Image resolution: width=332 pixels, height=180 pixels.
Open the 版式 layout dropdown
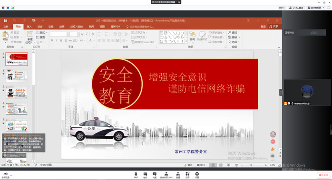click(41, 33)
